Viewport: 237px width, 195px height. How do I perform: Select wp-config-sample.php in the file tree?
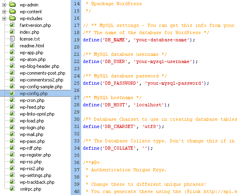pyautogui.click(x=41, y=87)
